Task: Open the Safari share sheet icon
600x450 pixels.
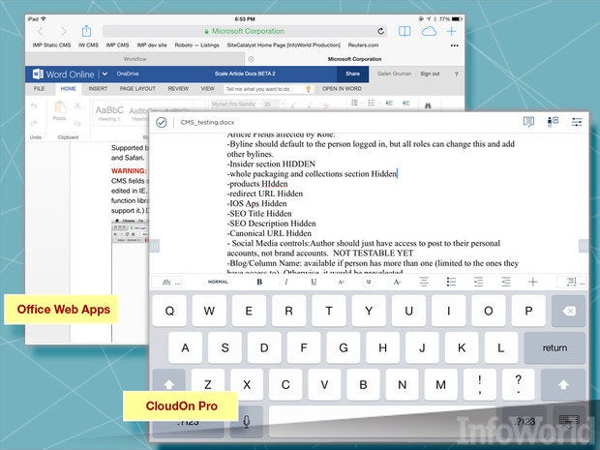Action: (x=86, y=31)
